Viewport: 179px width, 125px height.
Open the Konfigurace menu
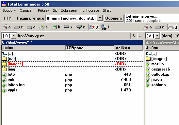90,10
